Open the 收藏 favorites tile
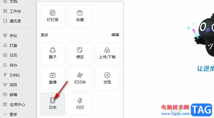 tap(80, 16)
